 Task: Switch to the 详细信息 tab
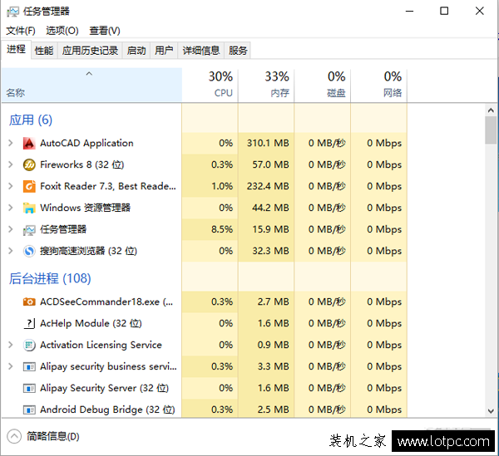(x=201, y=51)
